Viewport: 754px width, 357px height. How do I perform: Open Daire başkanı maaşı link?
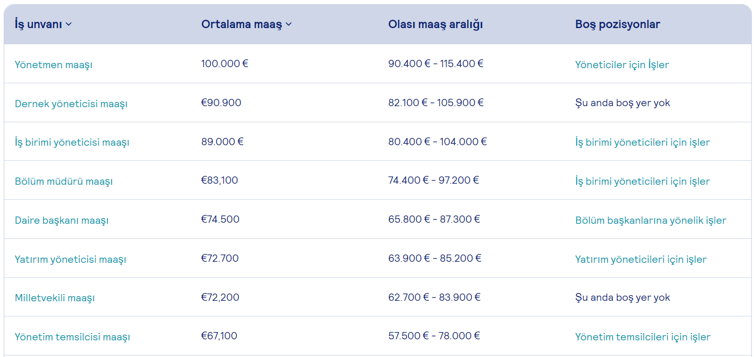pos(62,221)
